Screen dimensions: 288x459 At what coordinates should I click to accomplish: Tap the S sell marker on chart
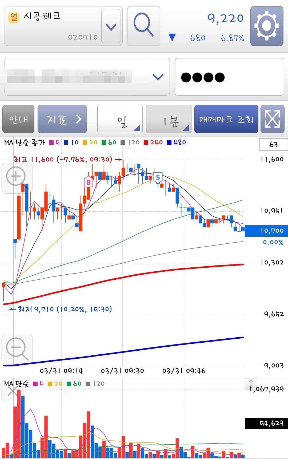[x=158, y=177]
